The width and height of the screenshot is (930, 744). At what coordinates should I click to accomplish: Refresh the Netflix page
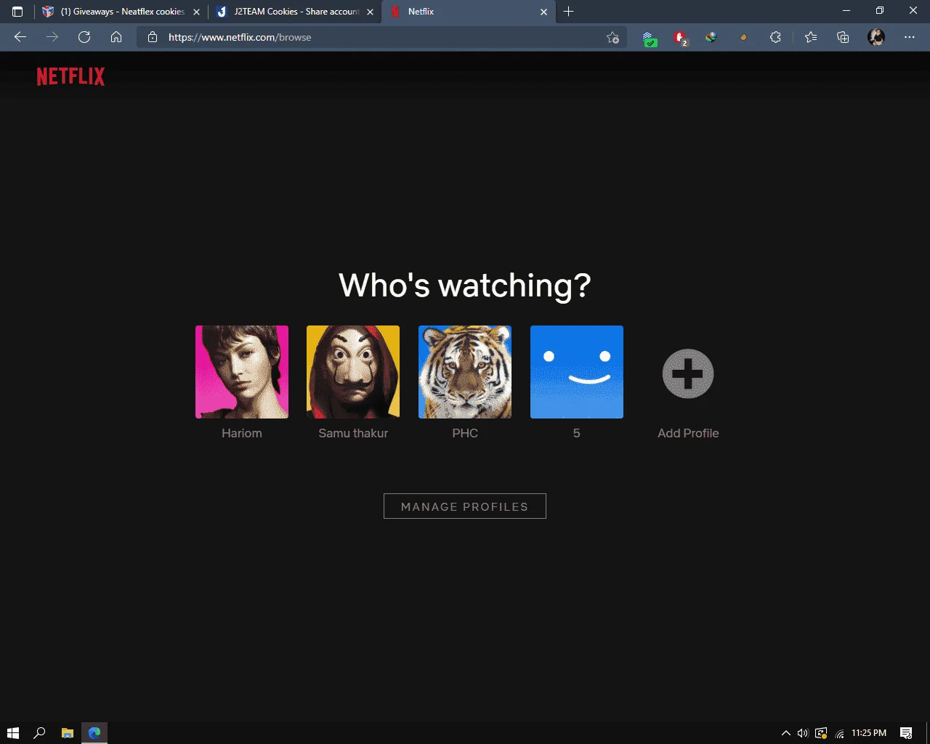point(84,37)
